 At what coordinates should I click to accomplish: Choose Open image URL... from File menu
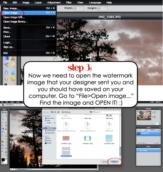click(29, 17)
